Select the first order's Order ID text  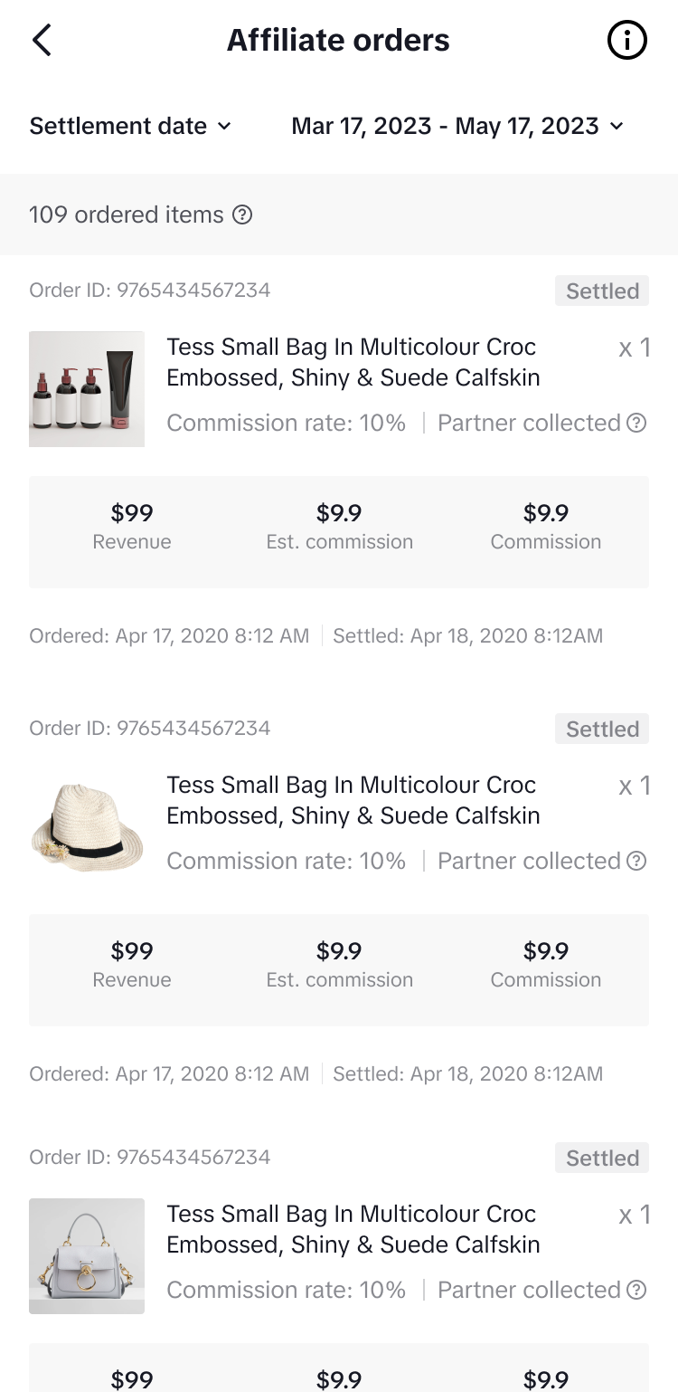(150, 291)
